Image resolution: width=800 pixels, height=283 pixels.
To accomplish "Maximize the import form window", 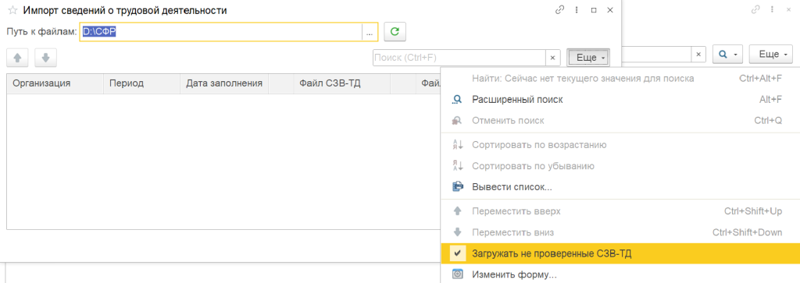I will [x=594, y=10].
